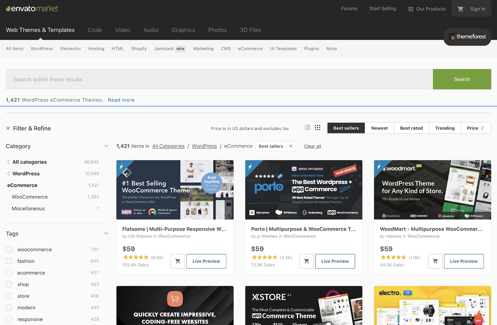Toggle the fashion tag checkbox
497x325 pixels.
tap(9, 261)
